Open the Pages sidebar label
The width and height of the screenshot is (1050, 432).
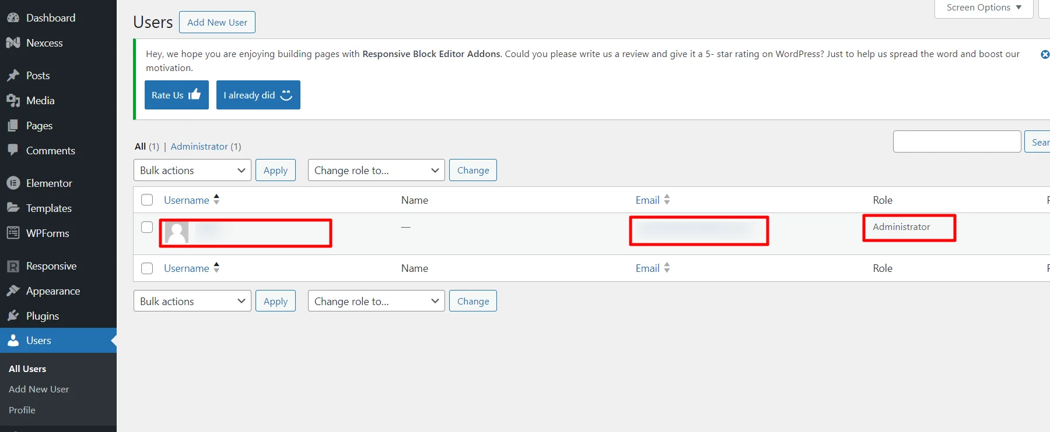click(39, 126)
